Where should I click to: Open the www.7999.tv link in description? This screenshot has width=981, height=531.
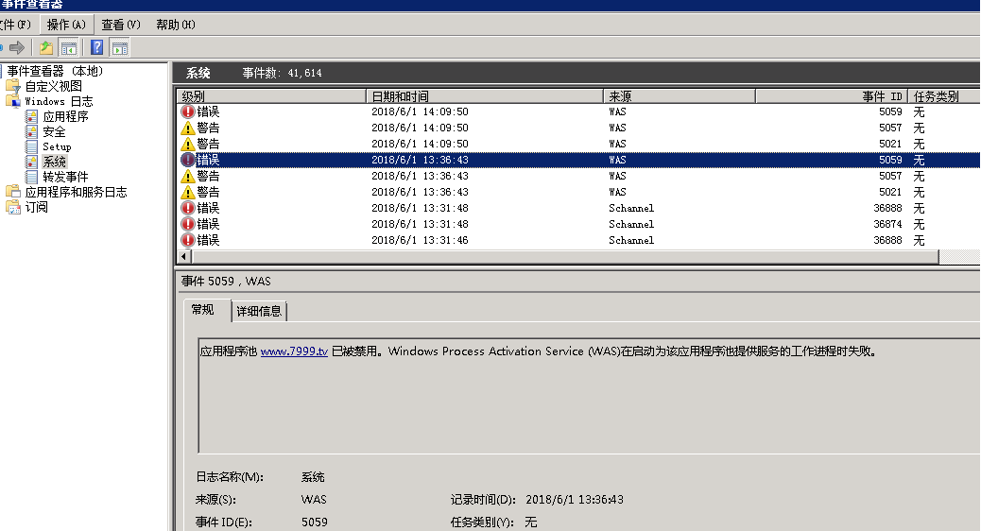(x=294, y=351)
